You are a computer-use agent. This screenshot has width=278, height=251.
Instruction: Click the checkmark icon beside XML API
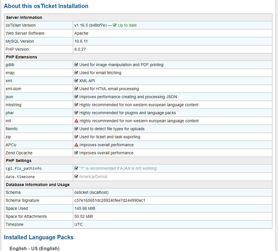click(76, 81)
